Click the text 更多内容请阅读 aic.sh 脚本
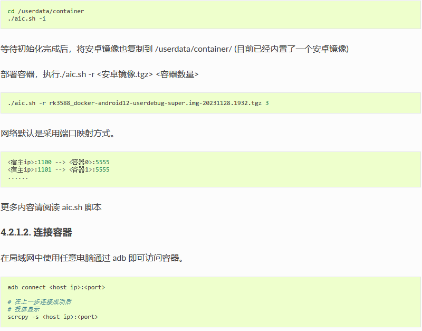This screenshot has width=422, height=331. 51,207
